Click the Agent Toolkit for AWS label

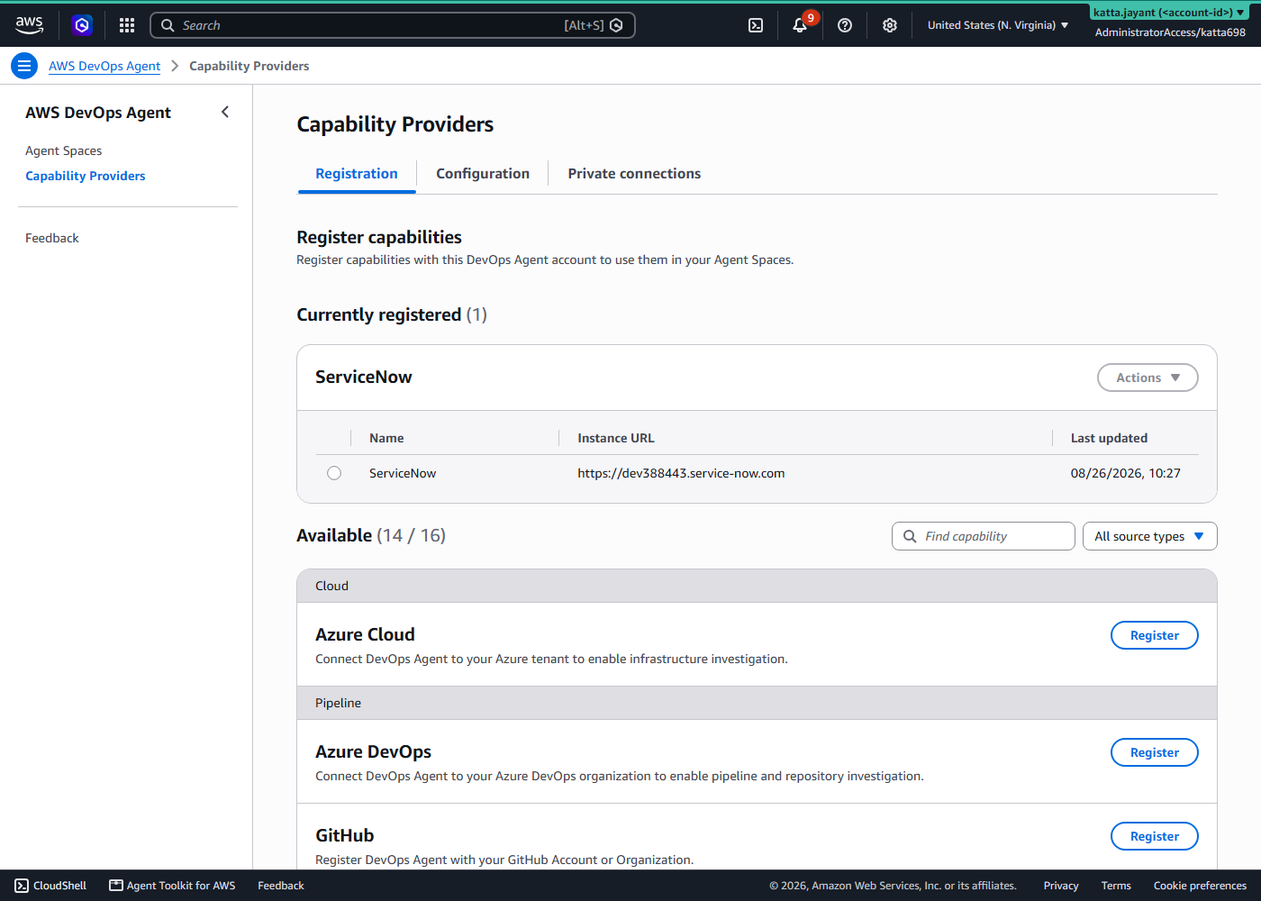pyautogui.click(x=181, y=886)
